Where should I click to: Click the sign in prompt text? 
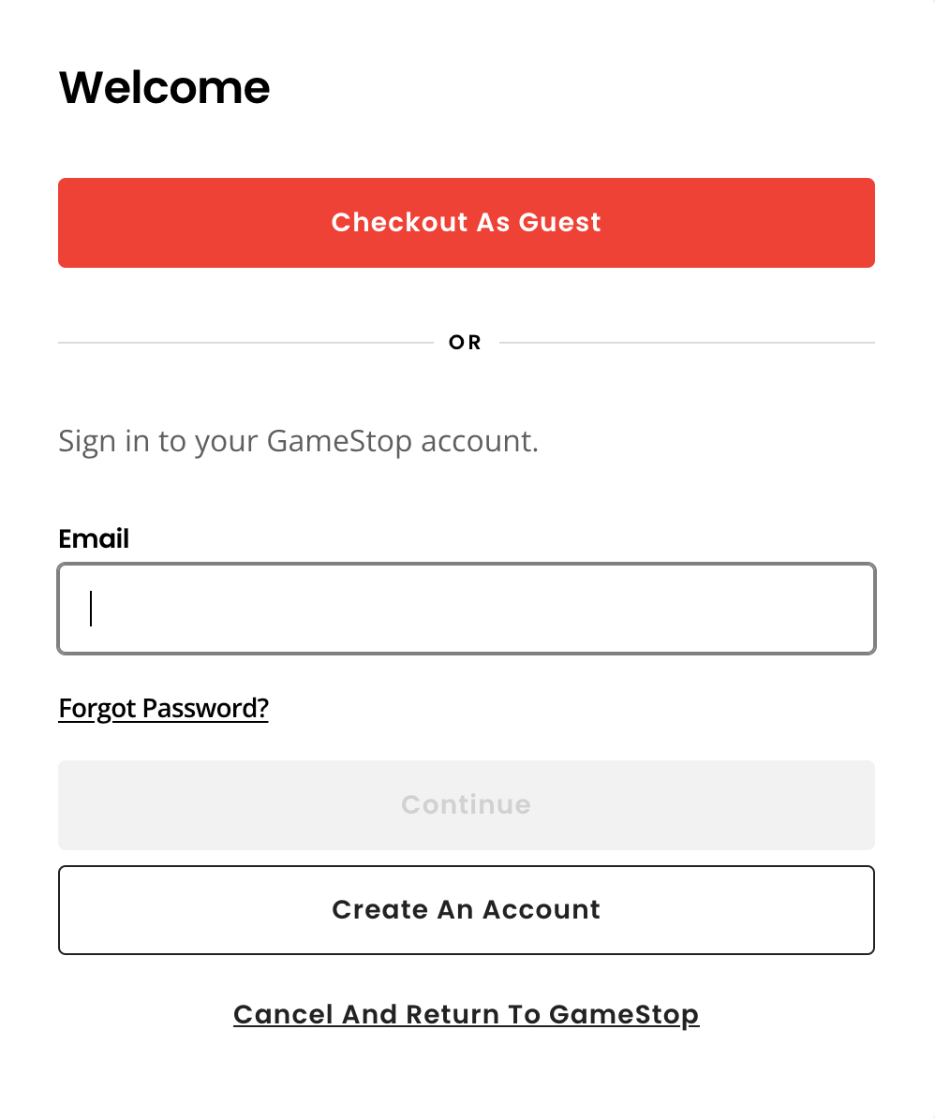(x=298, y=440)
